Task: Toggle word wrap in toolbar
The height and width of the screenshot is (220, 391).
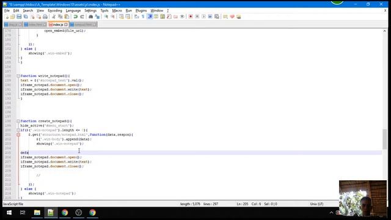Action: click(x=136, y=16)
